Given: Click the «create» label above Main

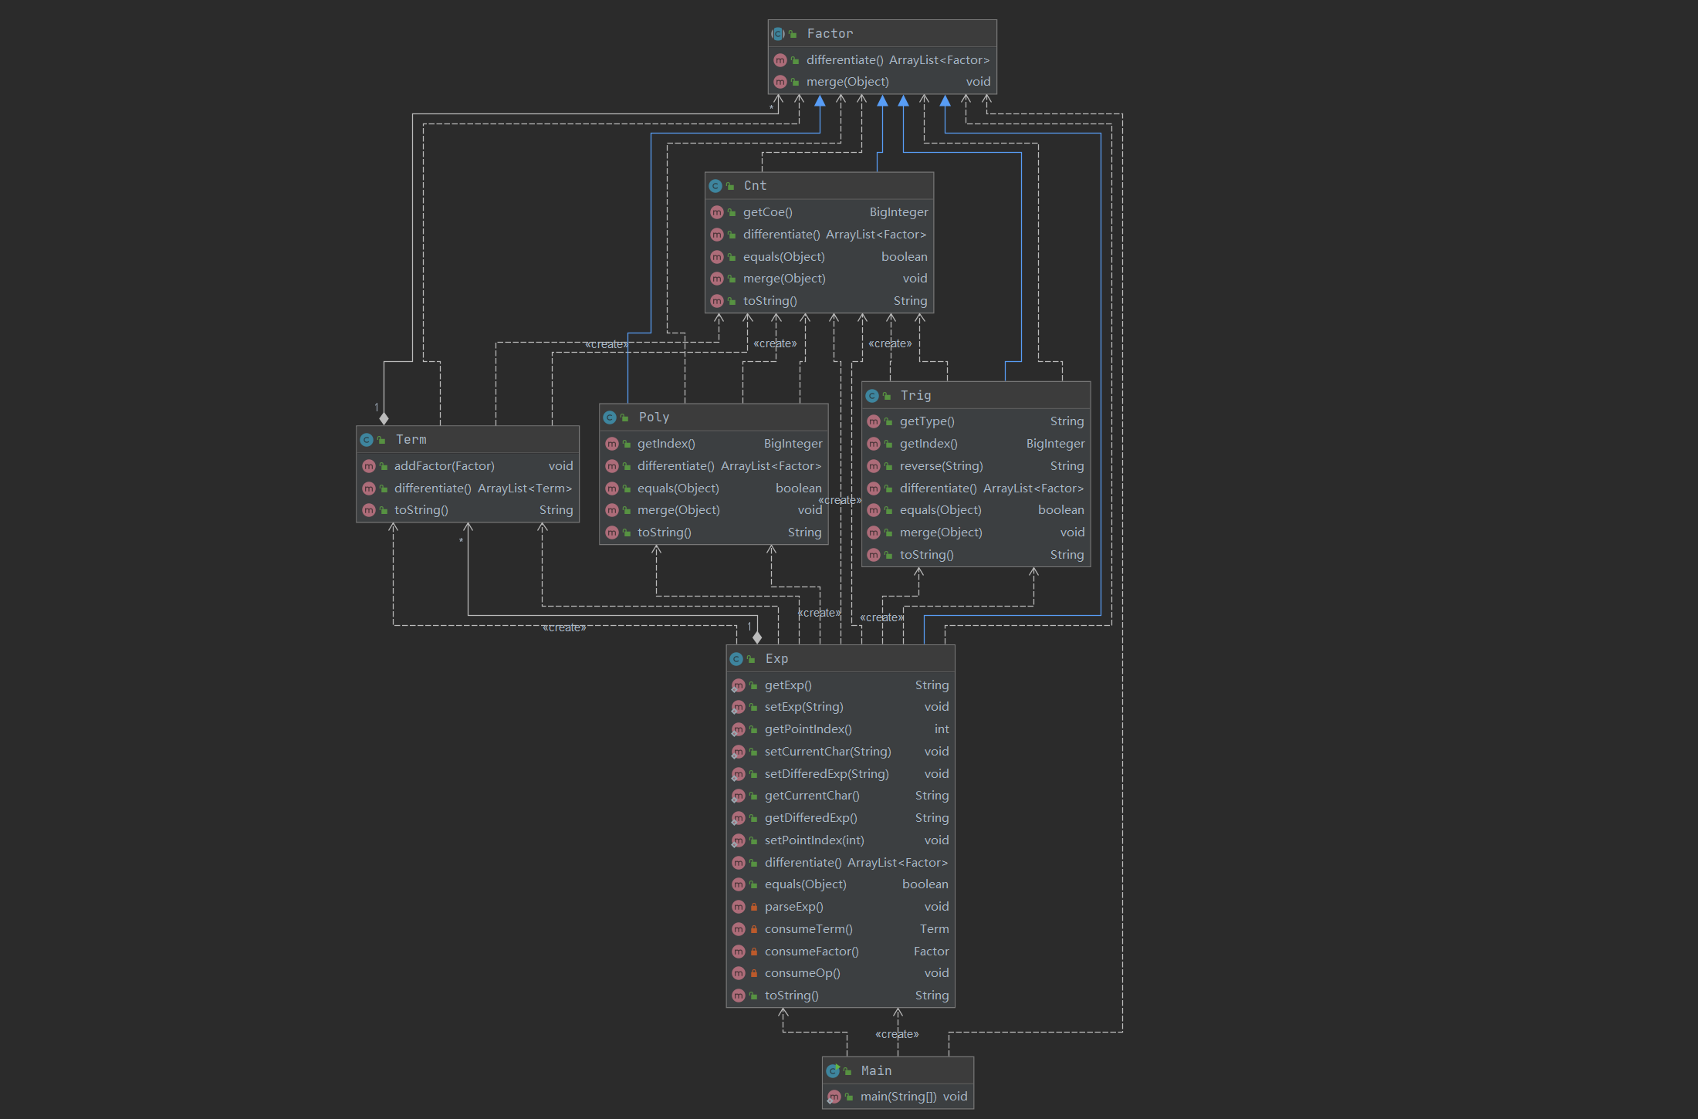Looking at the screenshot, I should [x=897, y=1034].
